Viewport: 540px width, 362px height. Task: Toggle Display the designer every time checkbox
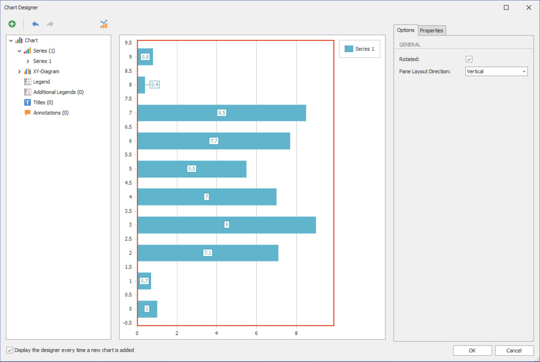click(x=10, y=350)
